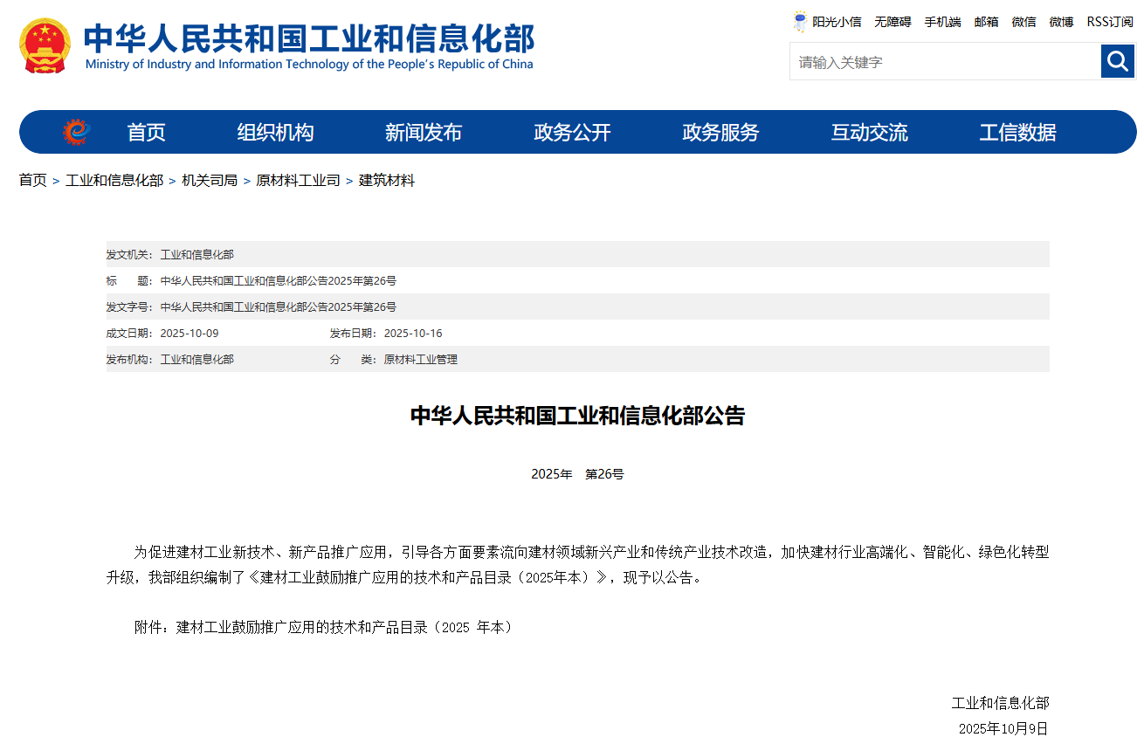Open the 建材工业鼓励推广应用 catalog attachment
The image size is (1144, 737).
[344, 627]
